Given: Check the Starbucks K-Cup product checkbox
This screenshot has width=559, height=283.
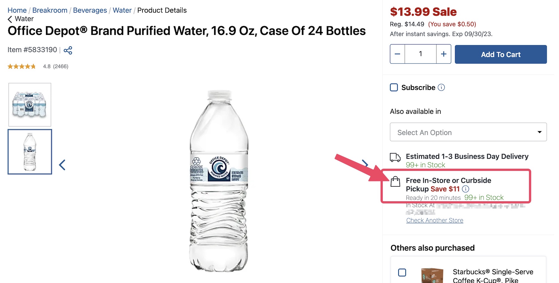Looking at the screenshot, I should click(402, 272).
